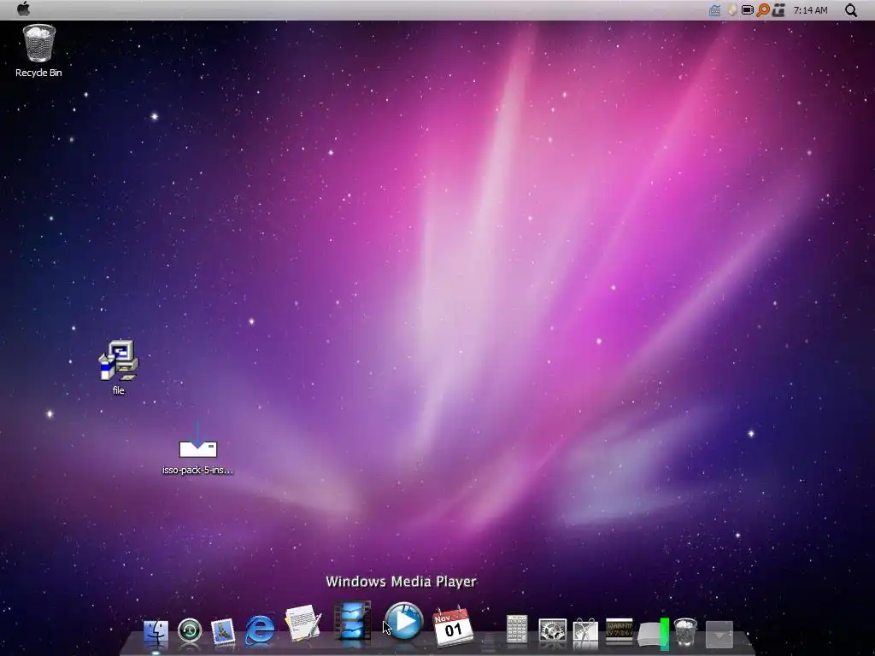Select the "file" installer desktop icon
This screenshot has width=875, height=656.
point(118,367)
